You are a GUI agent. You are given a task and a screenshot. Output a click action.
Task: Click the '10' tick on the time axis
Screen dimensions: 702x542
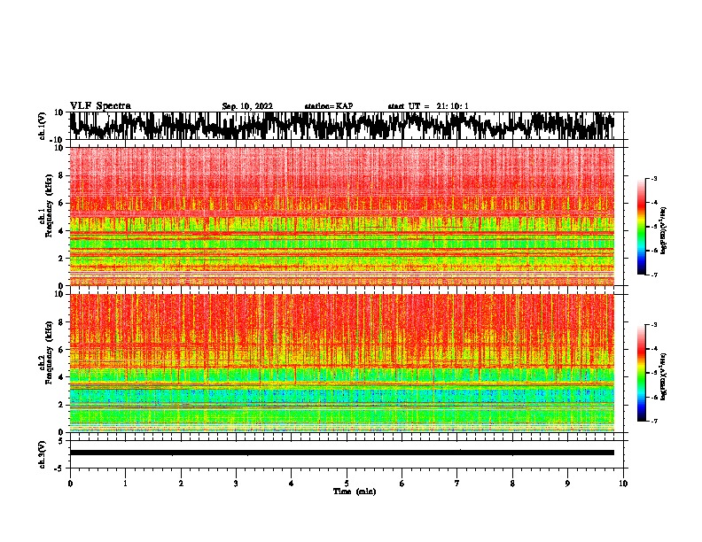tap(623, 484)
